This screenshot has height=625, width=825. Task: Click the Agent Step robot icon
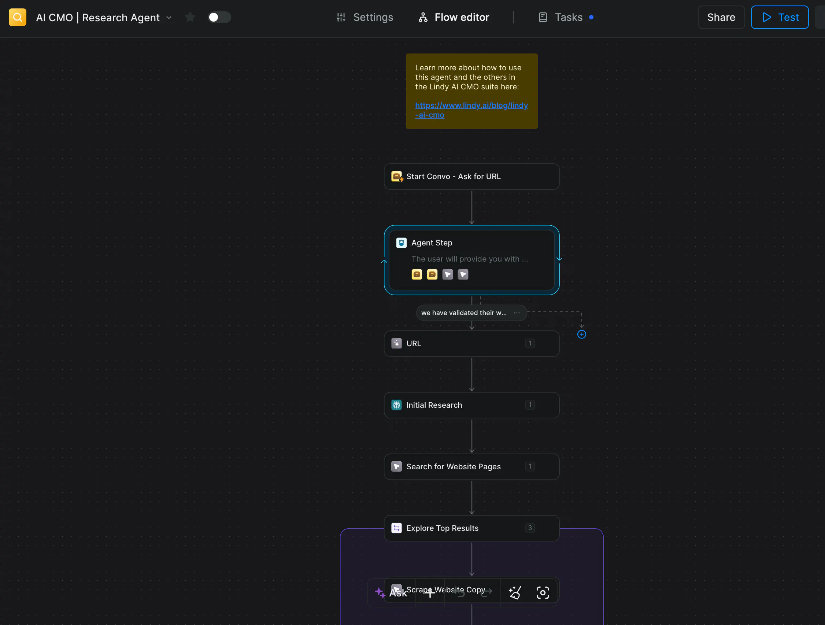[x=401, y=243]
